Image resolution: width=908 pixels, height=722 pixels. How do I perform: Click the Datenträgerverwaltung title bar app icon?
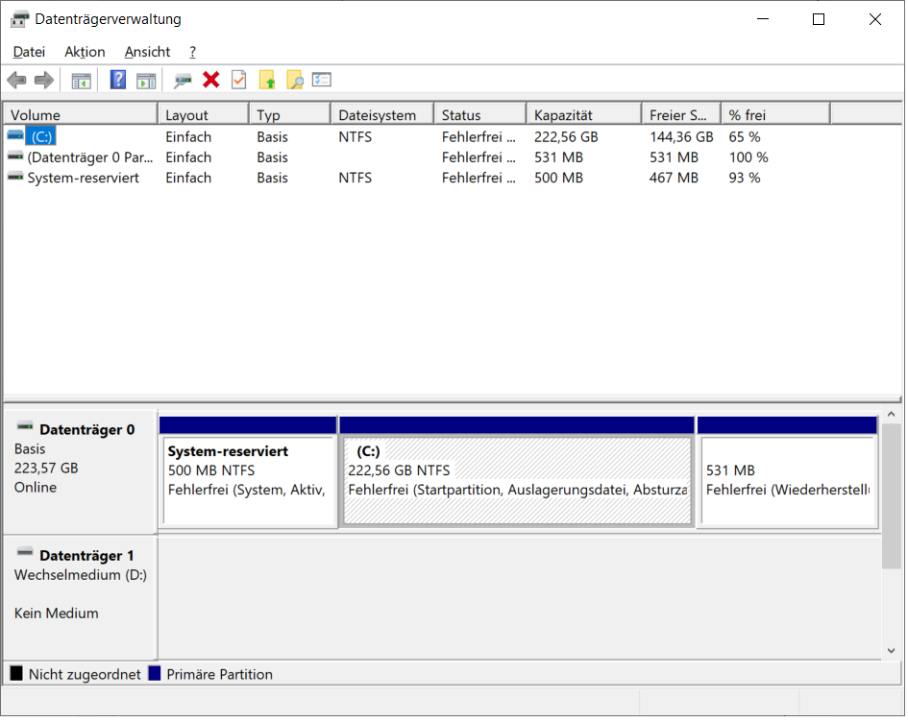coord(19,19)
